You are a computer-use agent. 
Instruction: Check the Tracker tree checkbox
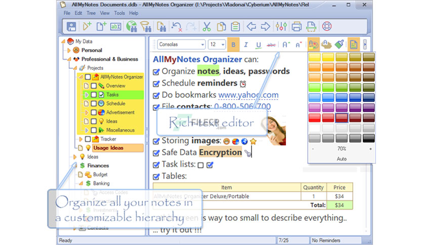click(x=88, y=139)
